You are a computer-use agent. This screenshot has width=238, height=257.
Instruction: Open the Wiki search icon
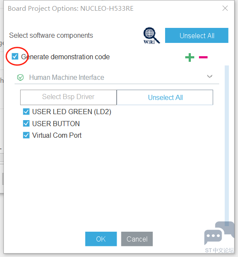pos(151,36)
